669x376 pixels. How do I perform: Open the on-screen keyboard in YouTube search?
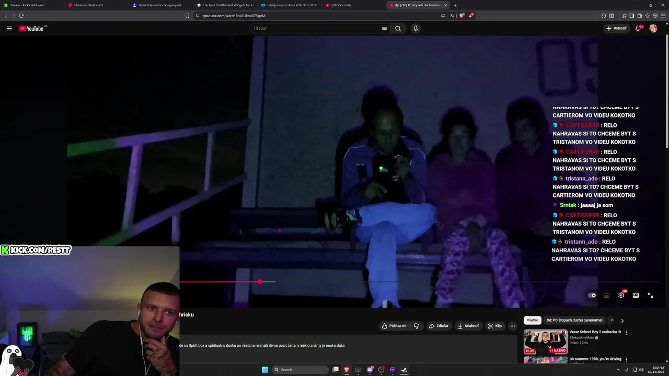tap(385, 29)
